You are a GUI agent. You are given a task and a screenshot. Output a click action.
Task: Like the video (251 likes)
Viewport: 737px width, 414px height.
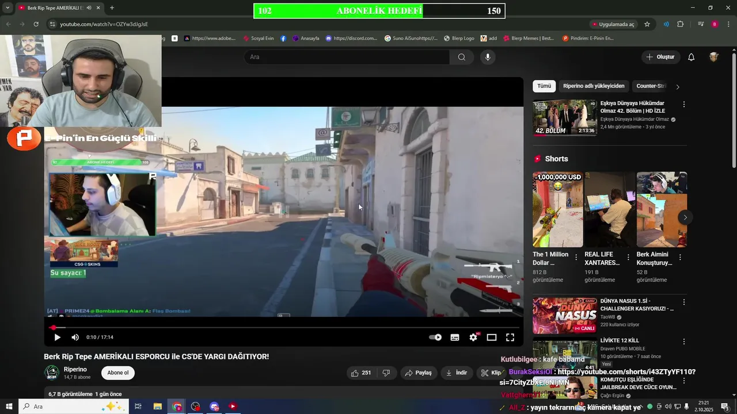(361, 373)
